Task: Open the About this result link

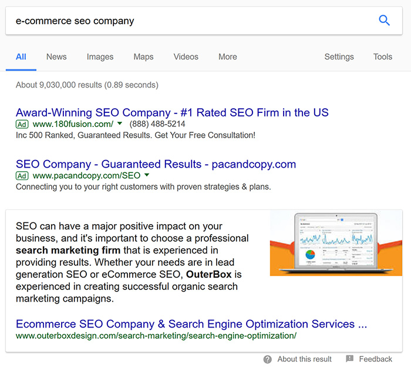Action: point(305,359)
